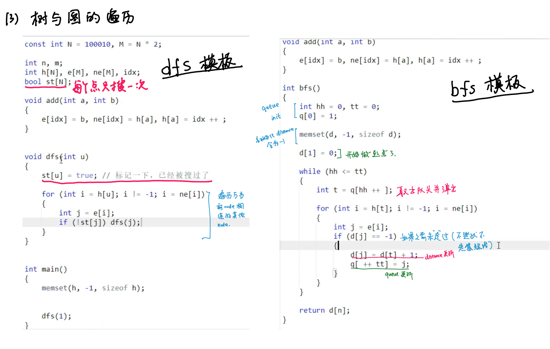This screenshot has height=349, width=550.
Task: Click the "q[ ++ tt] = j;" statement
Action: click(380, 264)
